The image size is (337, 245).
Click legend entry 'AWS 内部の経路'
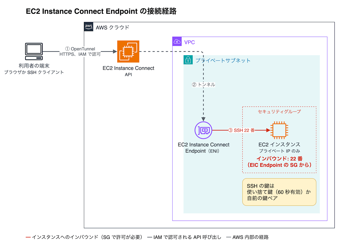click(247, 237)
